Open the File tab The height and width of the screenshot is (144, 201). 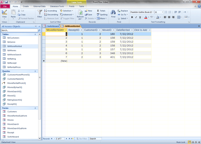[x=5, y=6]
